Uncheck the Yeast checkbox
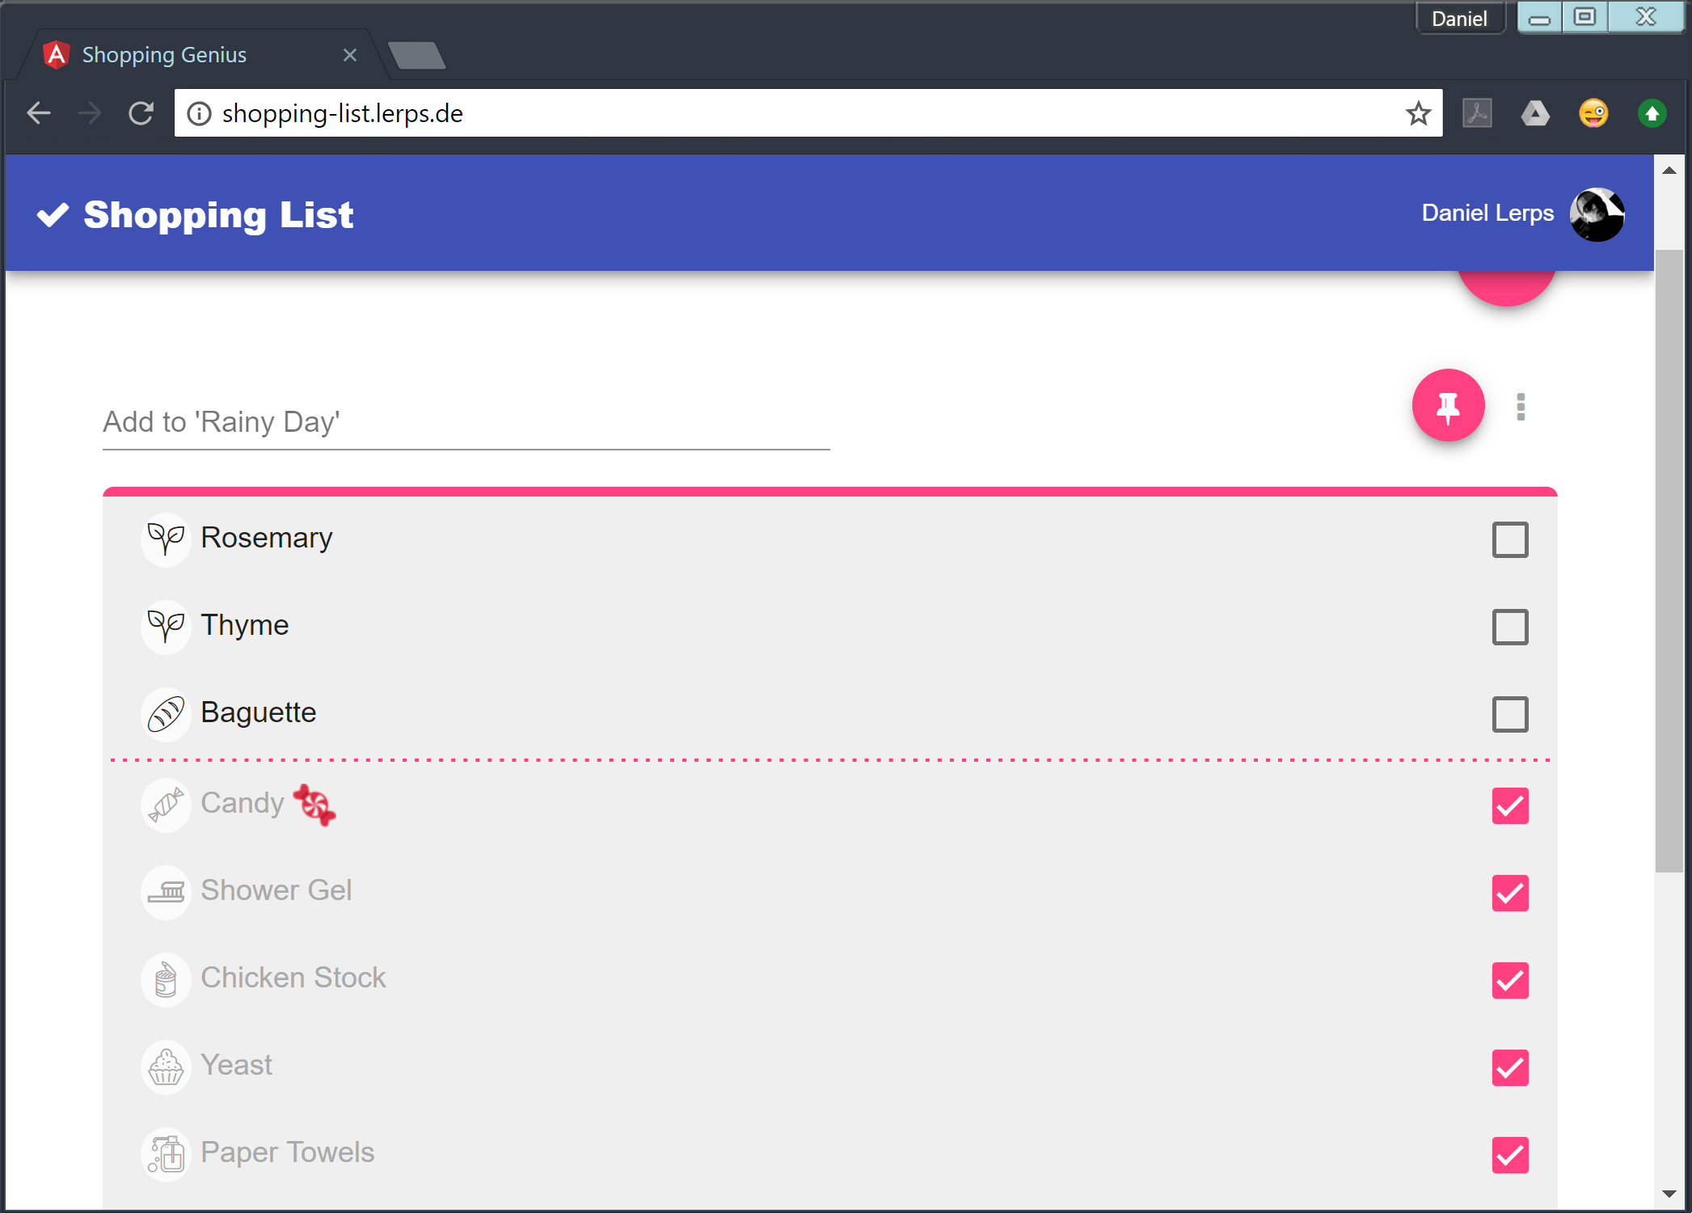 [x=1509, y=1068]
